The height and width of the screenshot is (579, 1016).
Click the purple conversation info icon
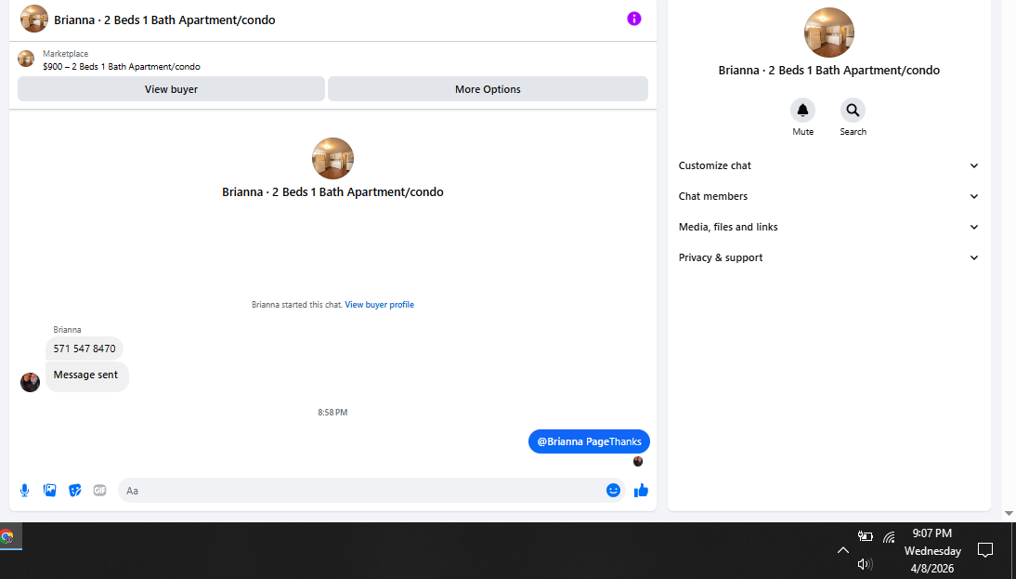pos(633,19)
